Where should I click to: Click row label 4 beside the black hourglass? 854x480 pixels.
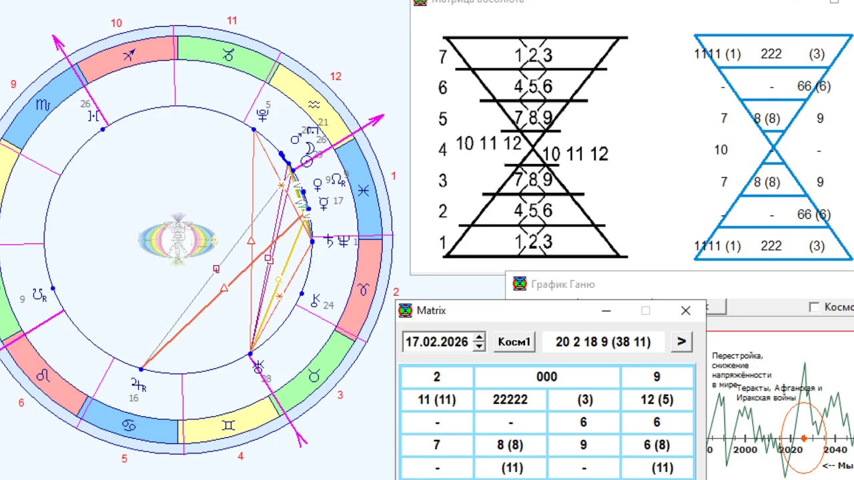[442, 149]
